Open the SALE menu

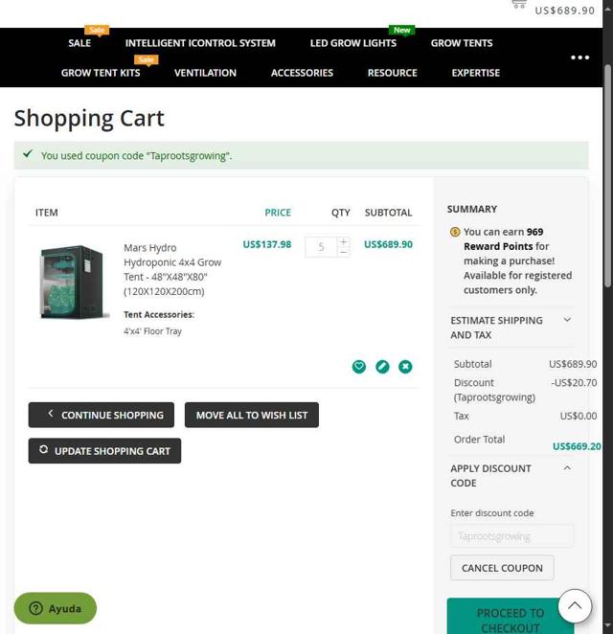79,43
